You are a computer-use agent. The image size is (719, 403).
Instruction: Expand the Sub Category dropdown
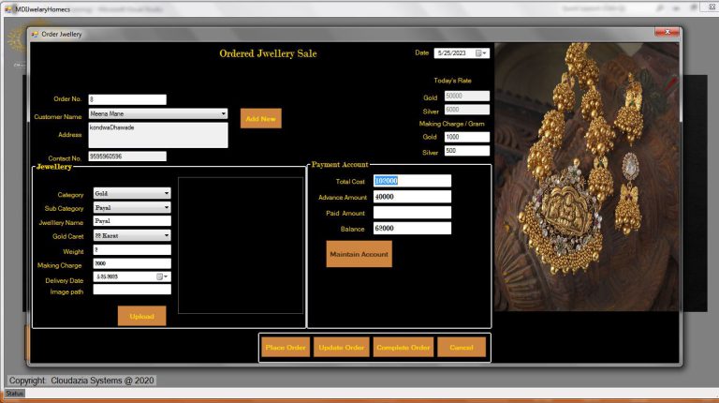pyautogui.click(x=167, y=207)
